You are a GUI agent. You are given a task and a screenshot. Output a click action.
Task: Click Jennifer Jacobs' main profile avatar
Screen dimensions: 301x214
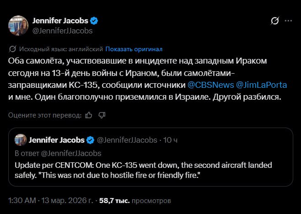click(18, 26)
